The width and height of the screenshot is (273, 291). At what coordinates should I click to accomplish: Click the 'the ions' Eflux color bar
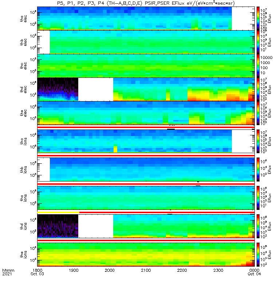[x=258, y=254]
